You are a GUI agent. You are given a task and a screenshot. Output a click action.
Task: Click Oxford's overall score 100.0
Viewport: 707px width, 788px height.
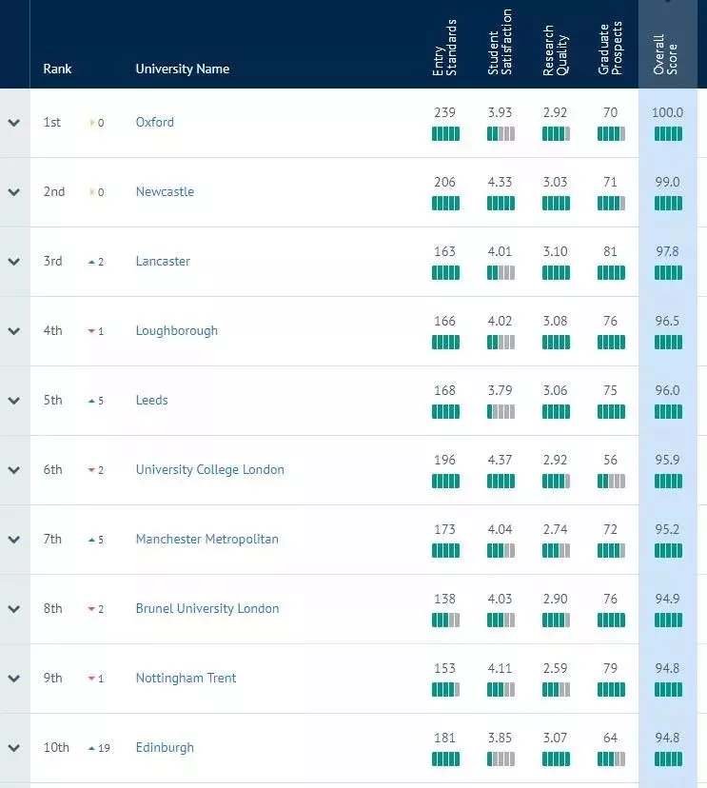pyautogui.click(x=667, y=112)
